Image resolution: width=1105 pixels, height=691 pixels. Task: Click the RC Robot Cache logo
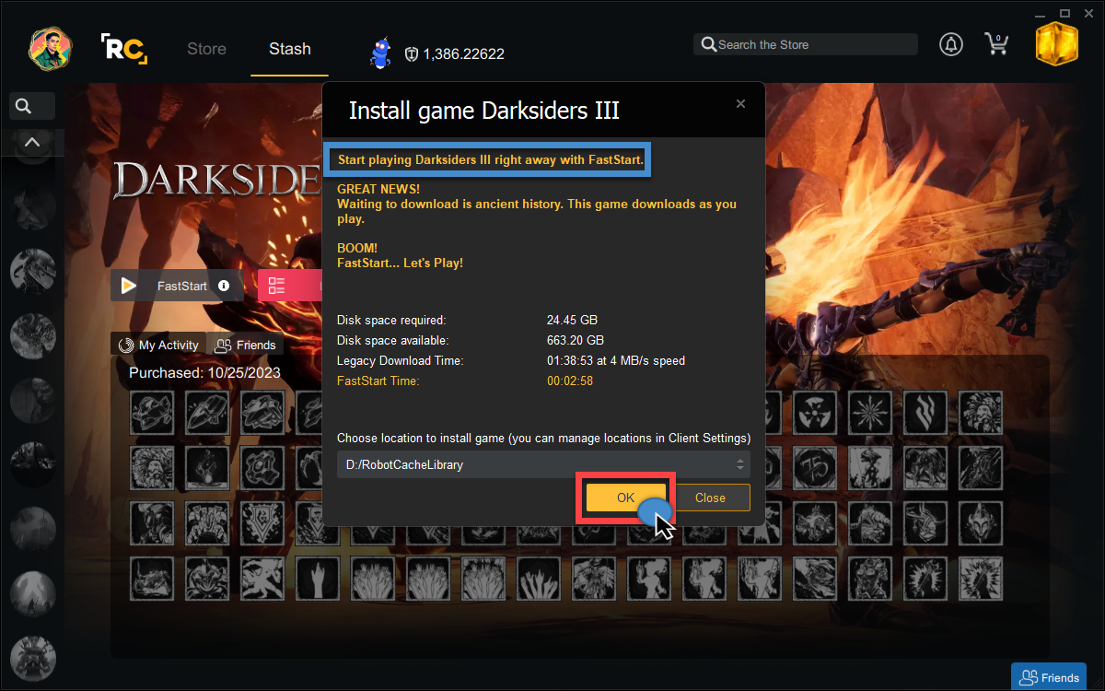coord(123,49)
